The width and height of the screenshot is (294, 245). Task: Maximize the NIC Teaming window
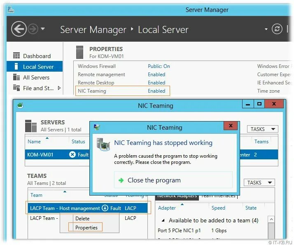click(259, 104)
